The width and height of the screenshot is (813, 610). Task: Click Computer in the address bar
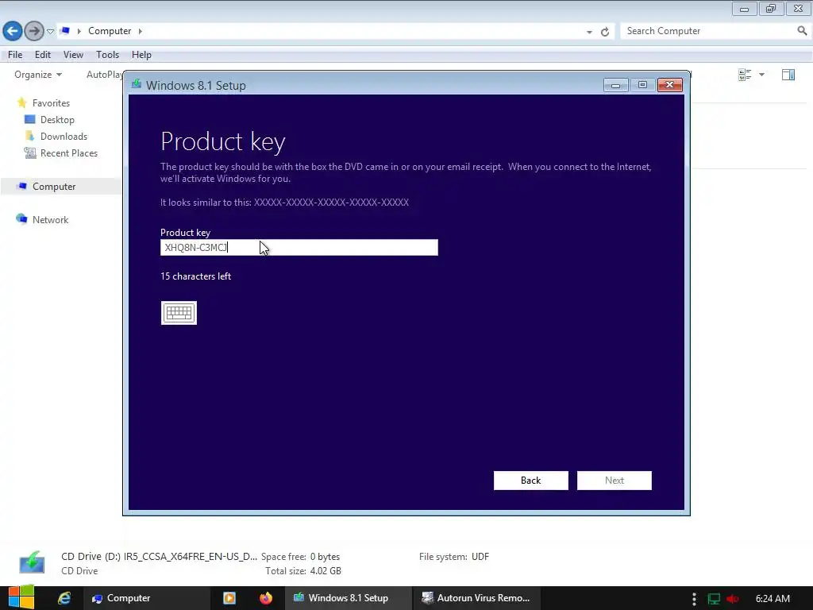(110, 31)
